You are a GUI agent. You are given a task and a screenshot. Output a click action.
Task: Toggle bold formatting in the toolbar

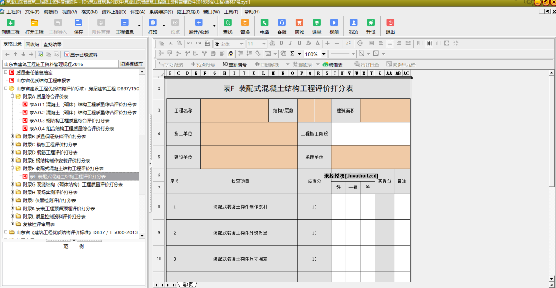tap(280, 43)
